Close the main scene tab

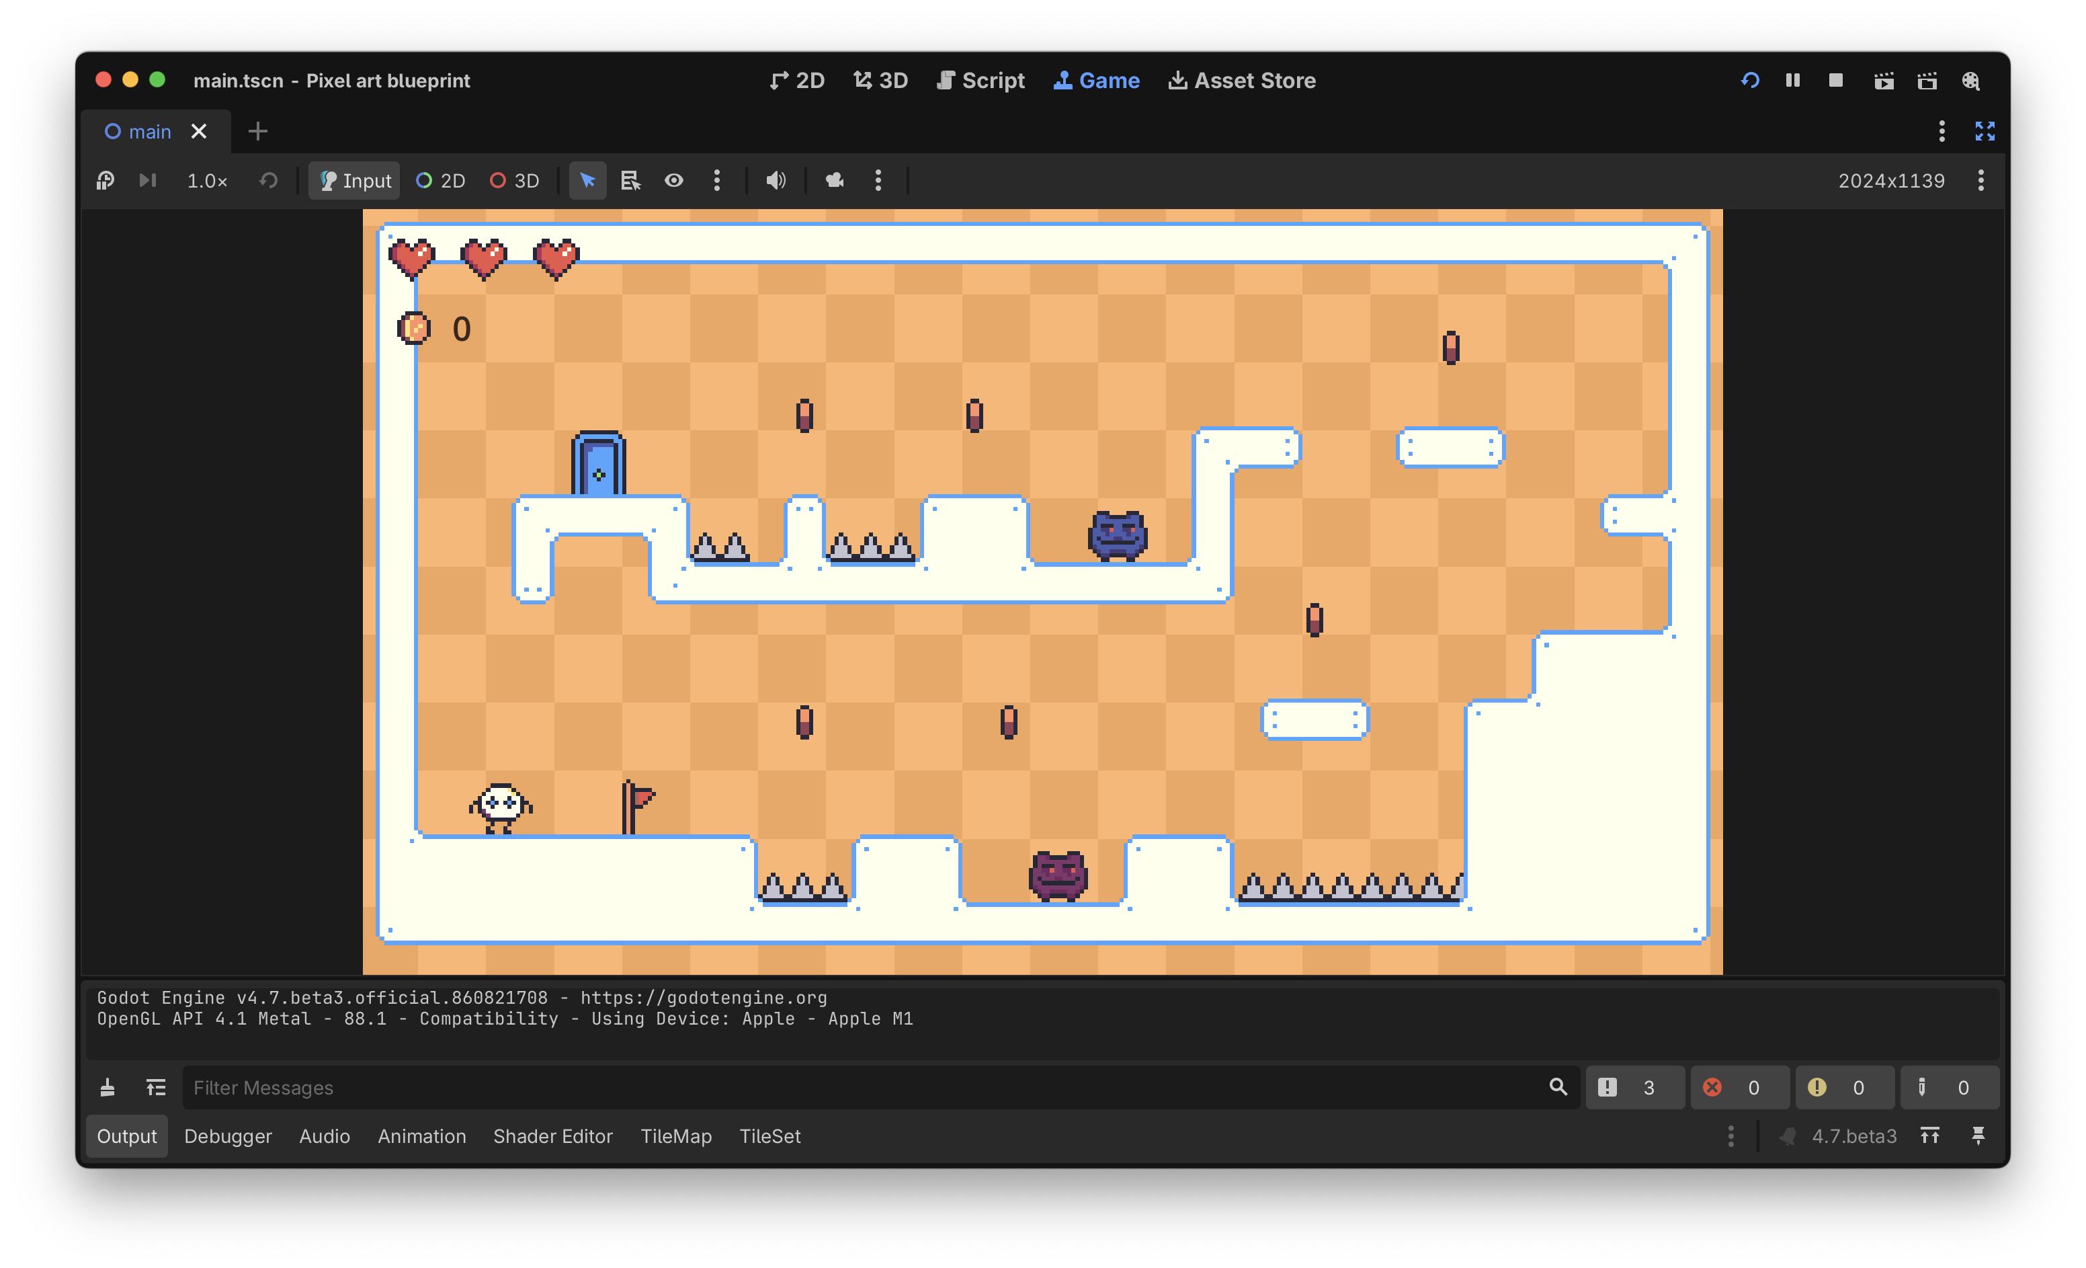[x=199, y=131]
